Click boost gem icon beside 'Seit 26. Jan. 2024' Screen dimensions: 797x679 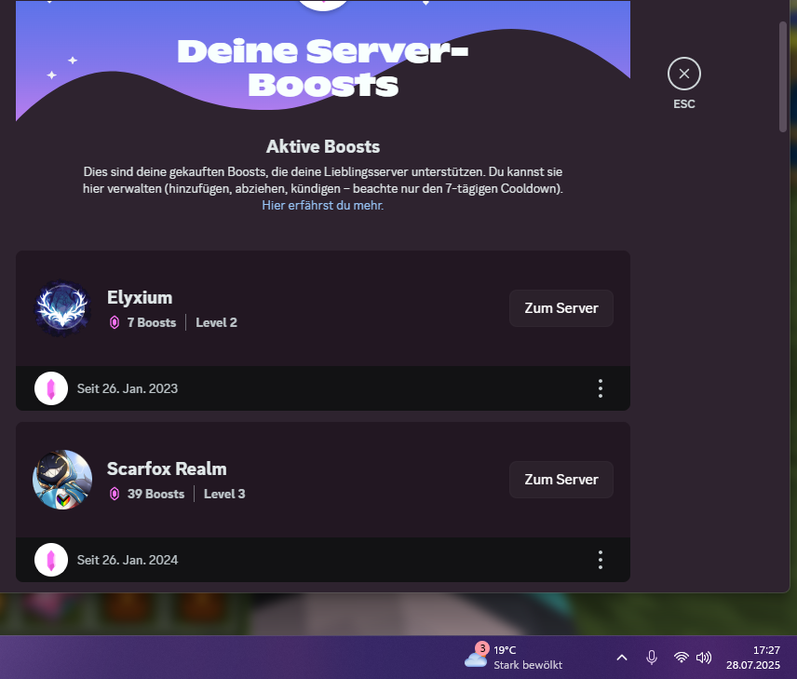51,560
